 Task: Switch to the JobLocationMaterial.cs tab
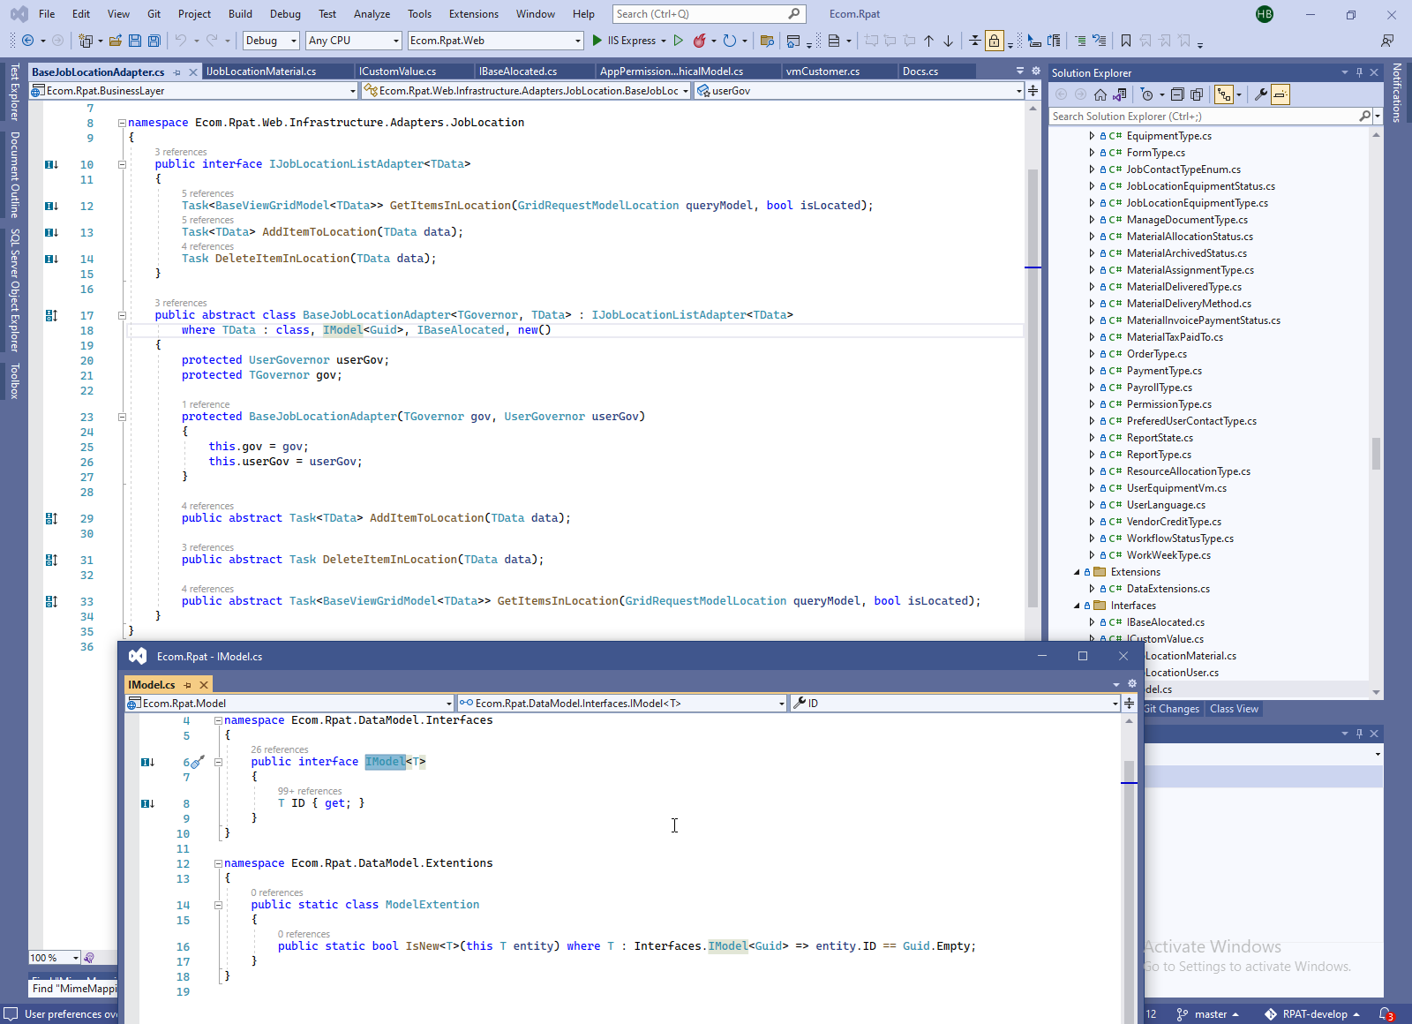tap(261, 72)
